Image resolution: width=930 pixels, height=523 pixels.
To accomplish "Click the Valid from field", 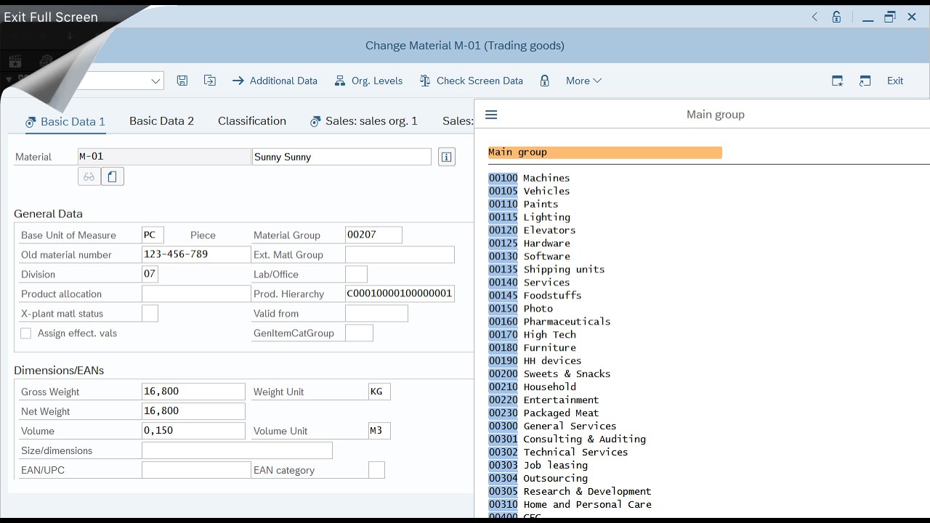I will coord(376,313).
